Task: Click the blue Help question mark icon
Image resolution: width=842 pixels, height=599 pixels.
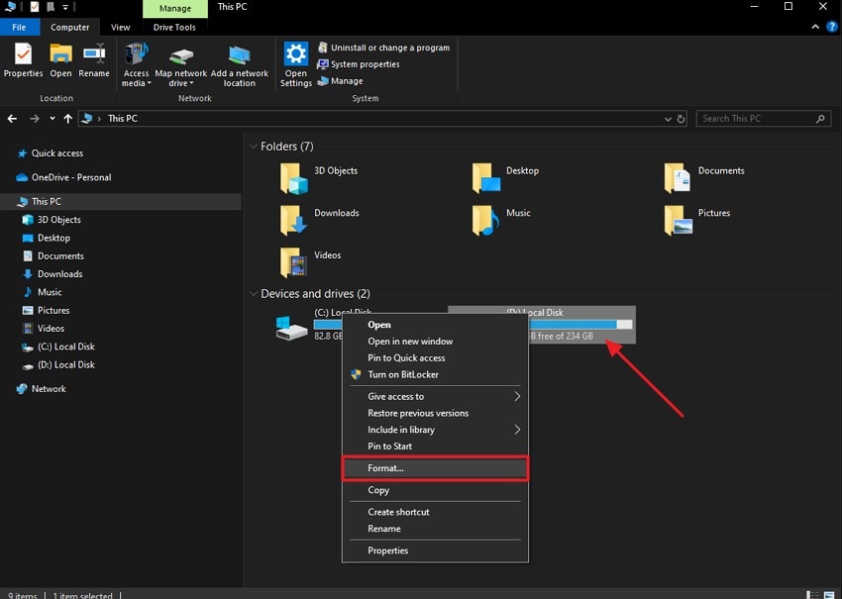Action: (x=832, y=27)
